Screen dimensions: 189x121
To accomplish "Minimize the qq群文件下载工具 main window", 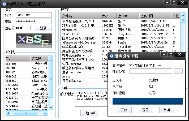I will pos(167,2).
